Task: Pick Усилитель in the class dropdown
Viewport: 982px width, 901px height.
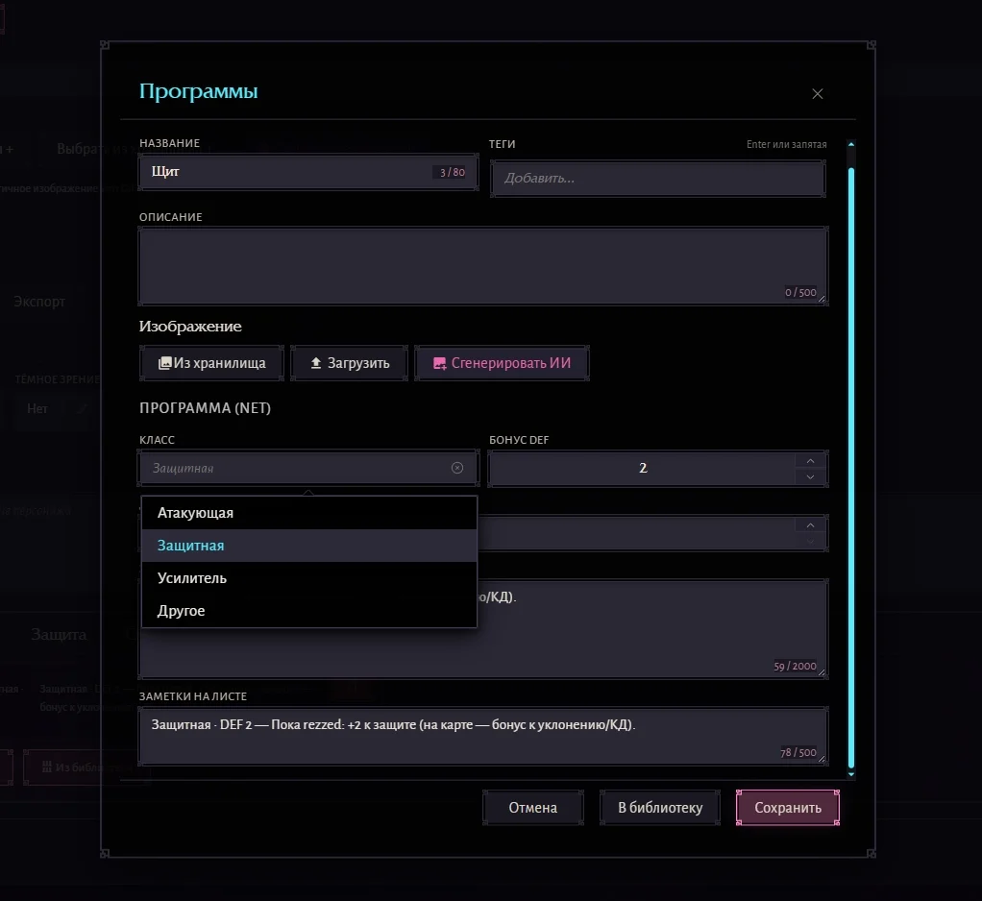Action: [309, 578]
